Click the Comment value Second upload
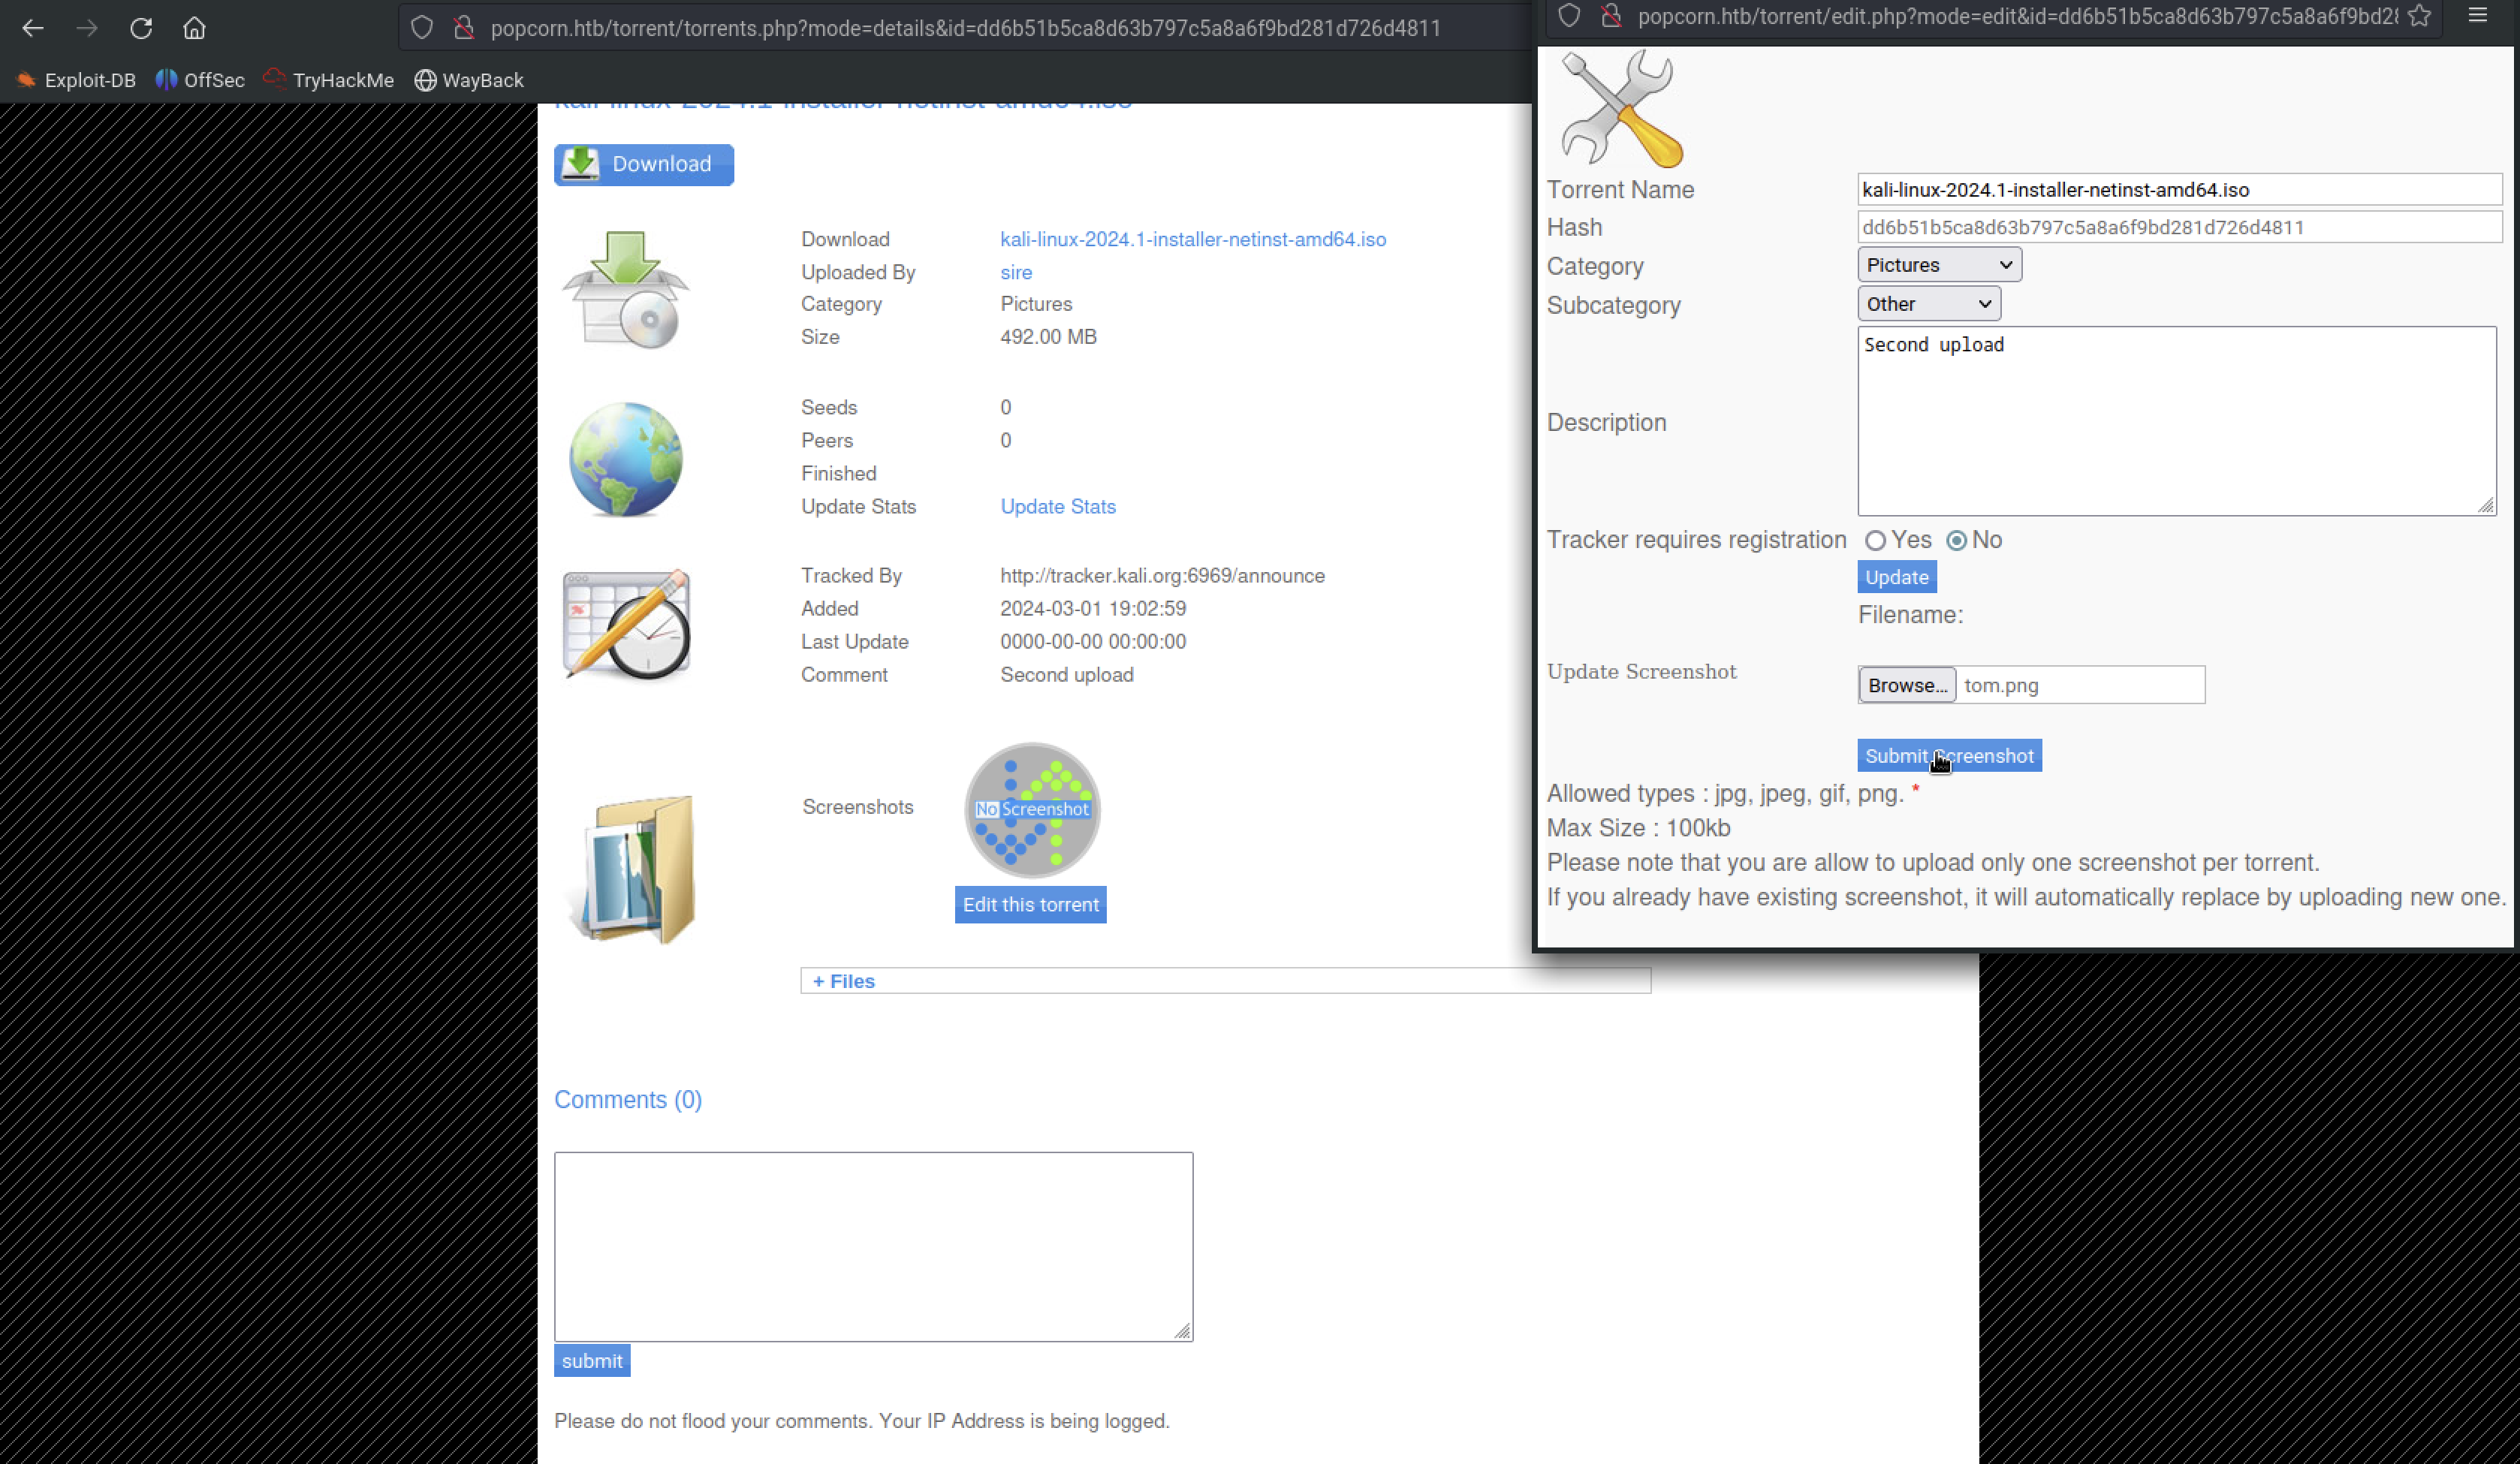This screenshot has width=2520, height=1464. 1067,675
